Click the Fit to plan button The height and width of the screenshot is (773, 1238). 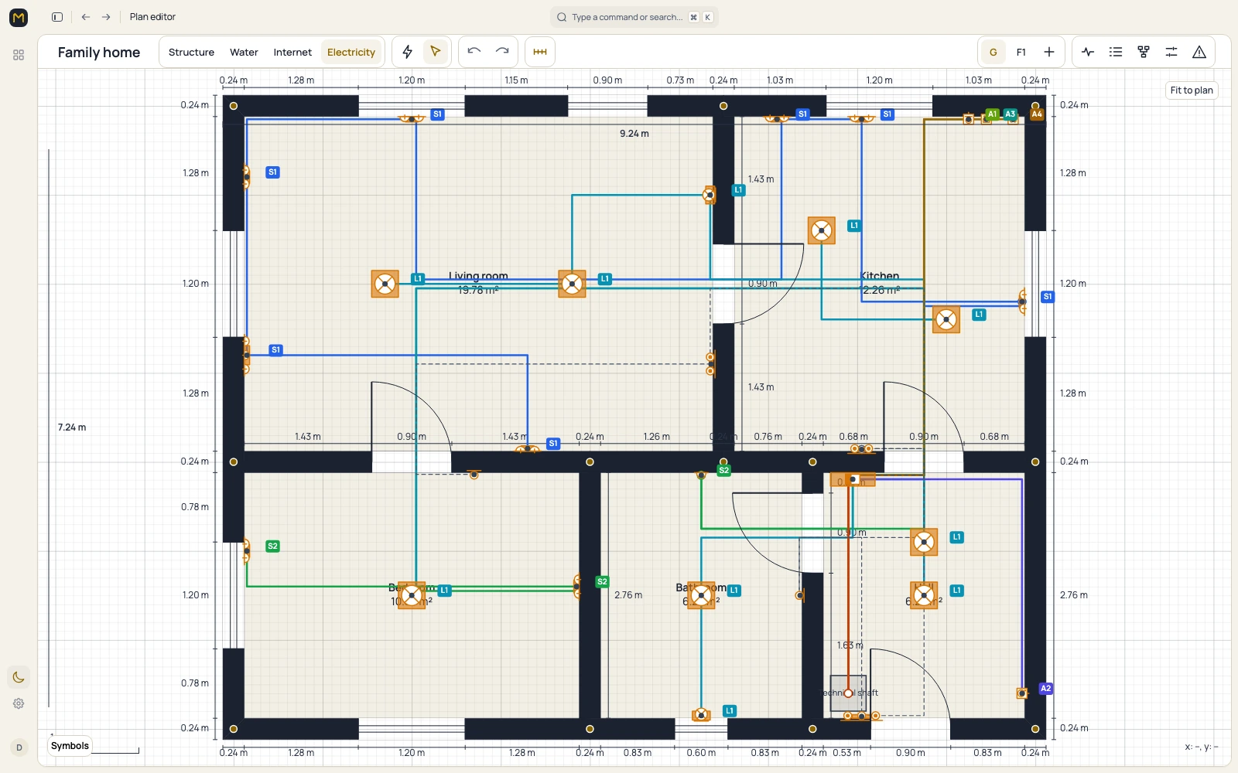(x=1192, y=90)
